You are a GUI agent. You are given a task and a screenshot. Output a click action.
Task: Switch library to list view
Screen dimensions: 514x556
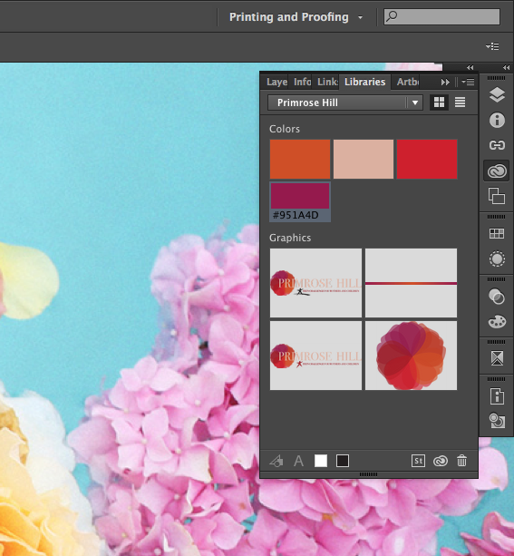[x=461, y=102]
